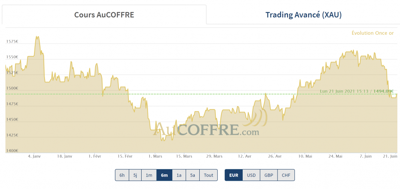Click the 1500€ y-axis label
This screenshot has width=400, height=189.
tap(12, 88)
